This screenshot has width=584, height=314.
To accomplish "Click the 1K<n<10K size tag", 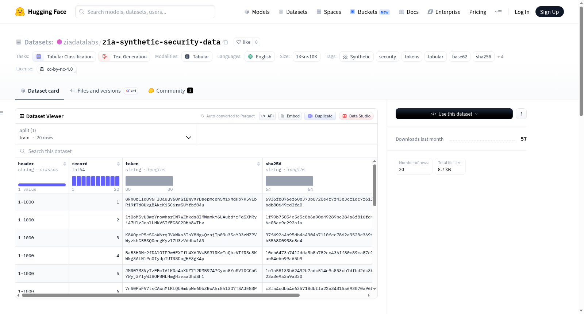I will click(307, 57).
